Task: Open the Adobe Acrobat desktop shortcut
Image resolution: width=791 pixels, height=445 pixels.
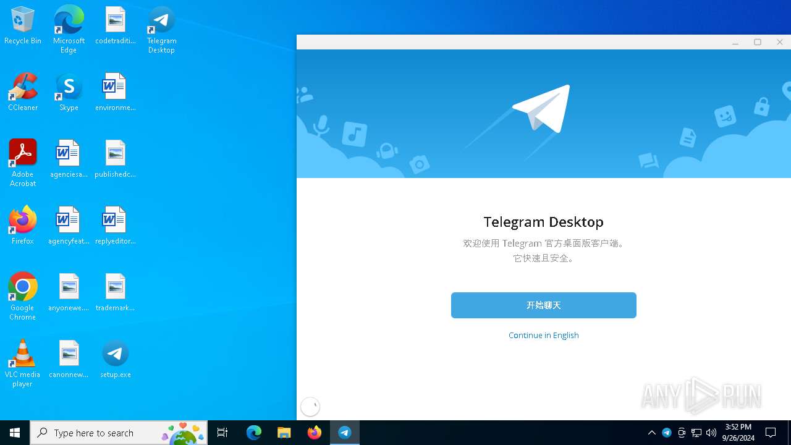Action: click(23, 163)
